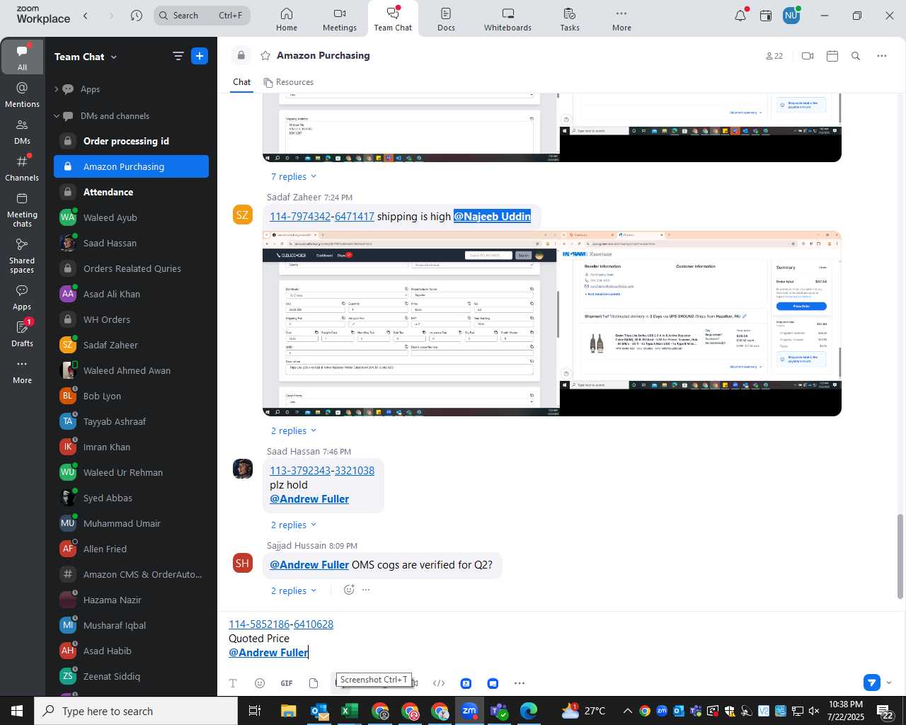
Task: Open chat with Bob Lyon
Action: pyautogui.click(x=131, y=396)
